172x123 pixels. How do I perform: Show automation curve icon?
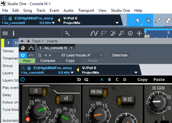coord(94,33)
